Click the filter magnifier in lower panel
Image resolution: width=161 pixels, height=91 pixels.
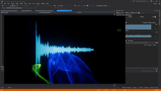156,71
